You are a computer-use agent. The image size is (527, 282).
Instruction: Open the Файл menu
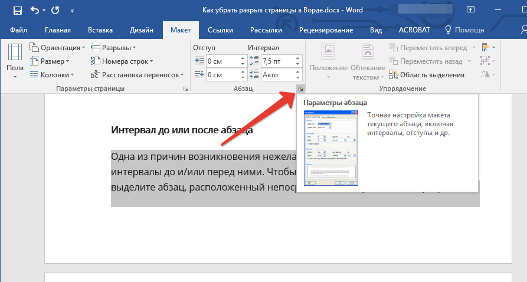[x=18, y=30]
